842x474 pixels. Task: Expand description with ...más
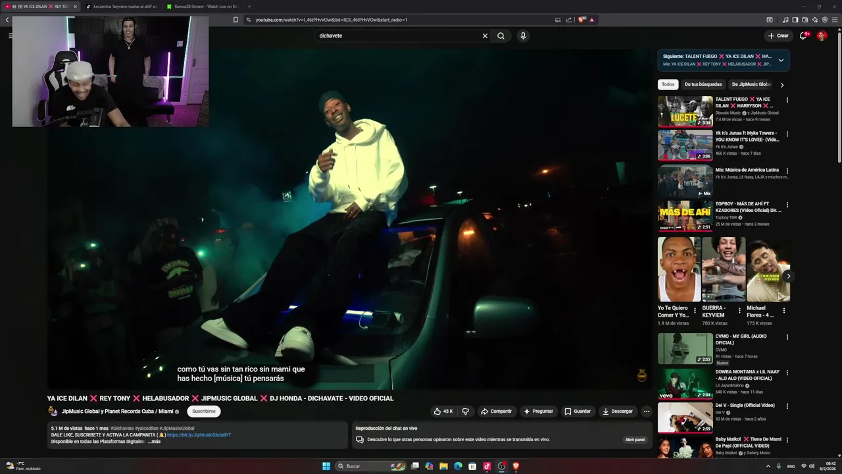point(154,442)
